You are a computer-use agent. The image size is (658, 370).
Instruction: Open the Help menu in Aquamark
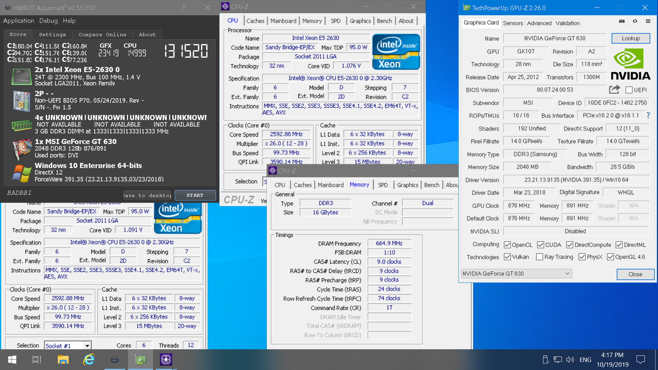click(x=69, y=21)
